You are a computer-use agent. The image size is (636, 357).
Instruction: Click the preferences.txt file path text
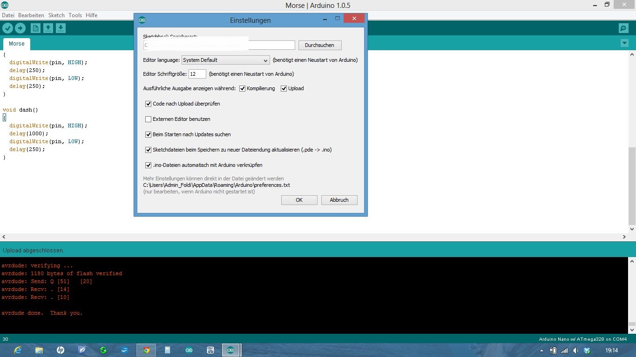(217, 185)
